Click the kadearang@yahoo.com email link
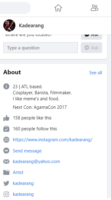The width and height of the screenshot is (111, 200). 36,162
